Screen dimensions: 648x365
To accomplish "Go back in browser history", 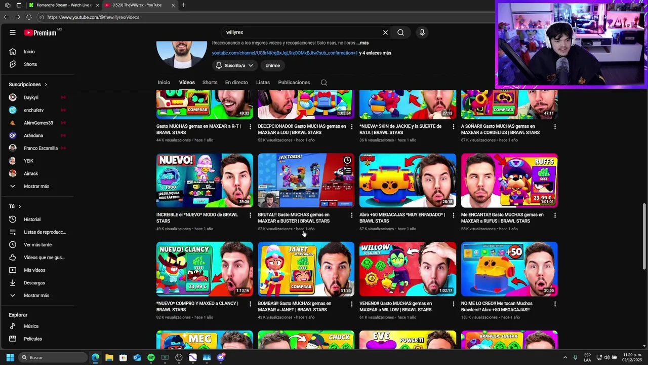I will pos(6,17).
